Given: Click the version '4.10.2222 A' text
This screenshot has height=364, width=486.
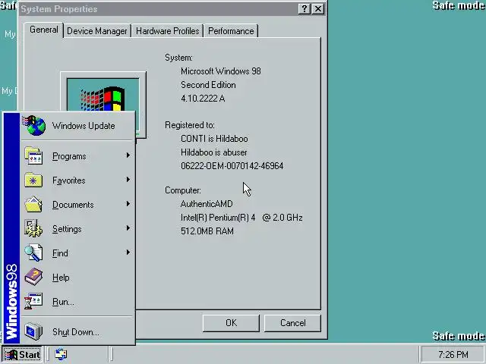Looking at the screenshot, I should point(203,99).
